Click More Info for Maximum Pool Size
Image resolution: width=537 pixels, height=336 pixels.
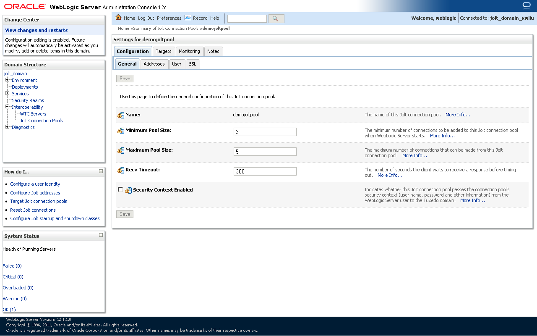[414, 155]
